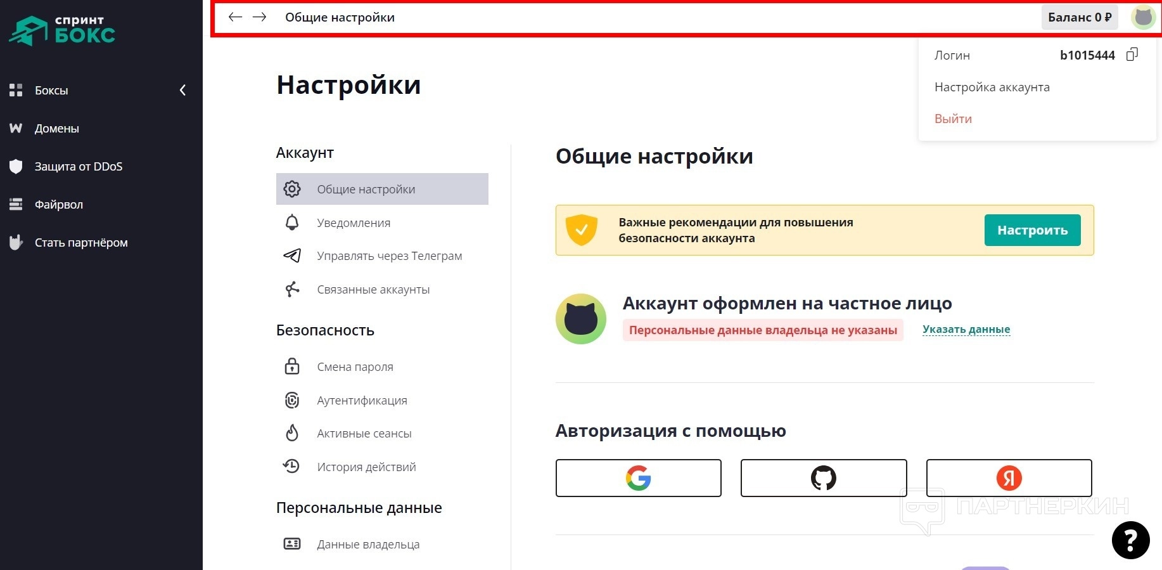Click the СпринтБокс logo
The height and width of the screenshot is (570, 1162).
[62, 30]
